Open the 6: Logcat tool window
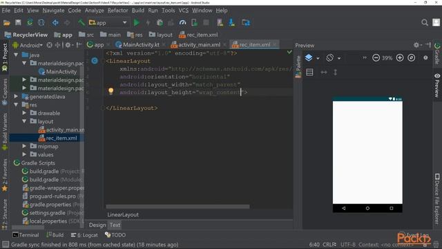 point(84,235)
